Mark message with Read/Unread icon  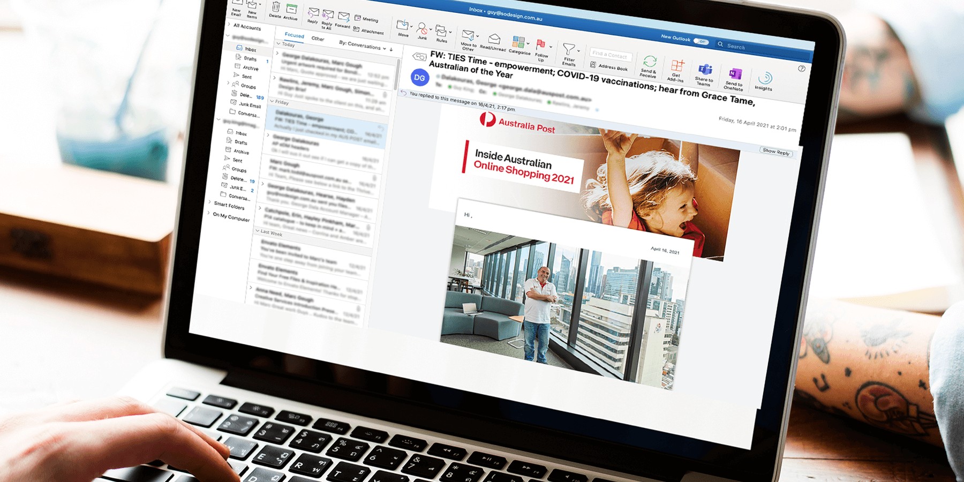pyautogui.click(x=494, y=39)
